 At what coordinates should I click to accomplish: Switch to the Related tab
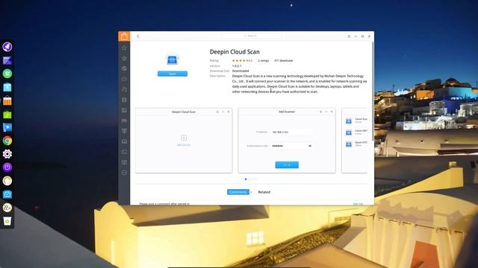coord(264,192)
